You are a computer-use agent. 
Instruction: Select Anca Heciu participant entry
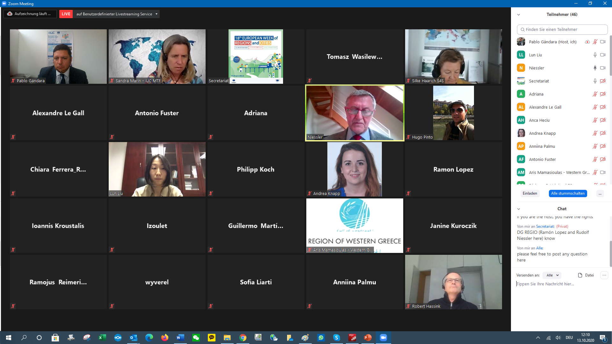[539, 120]
